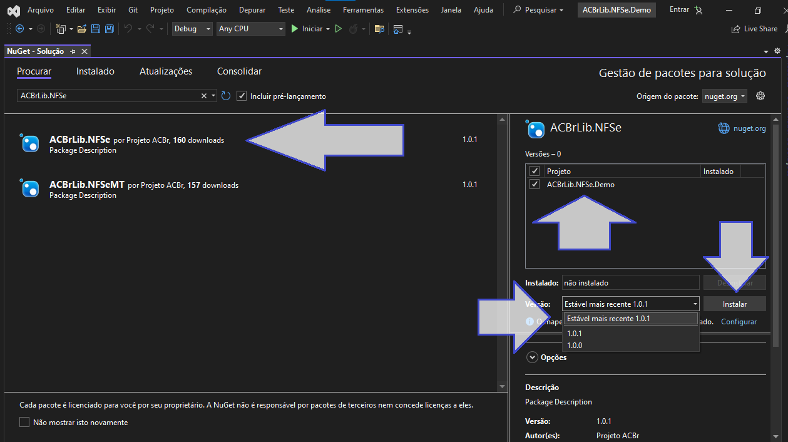Start debugging with green Iniciar play icon

(295, 29)
